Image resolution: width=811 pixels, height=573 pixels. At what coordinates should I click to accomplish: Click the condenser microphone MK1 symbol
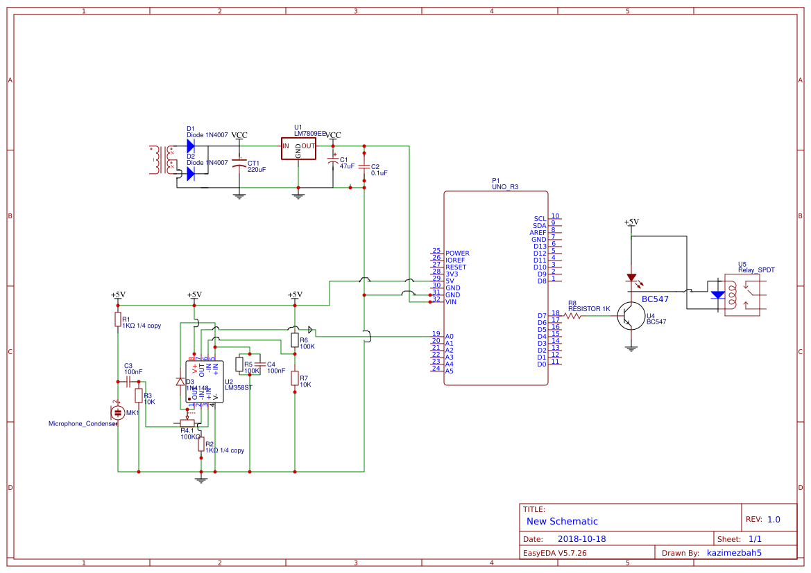(x=118, y=412)
